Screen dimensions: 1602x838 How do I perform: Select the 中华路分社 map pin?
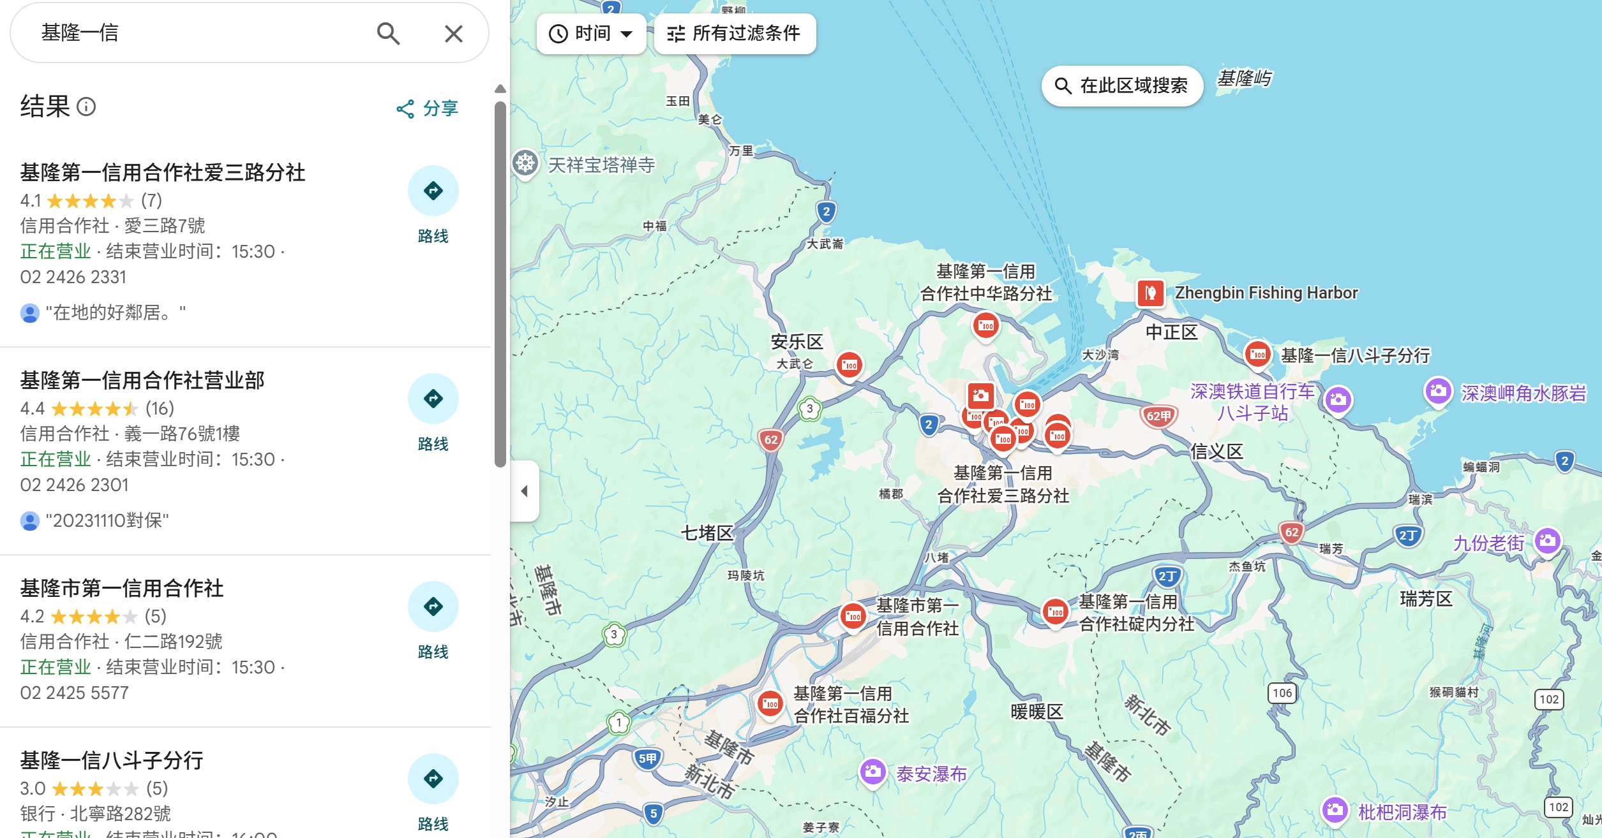pos(986,326)
